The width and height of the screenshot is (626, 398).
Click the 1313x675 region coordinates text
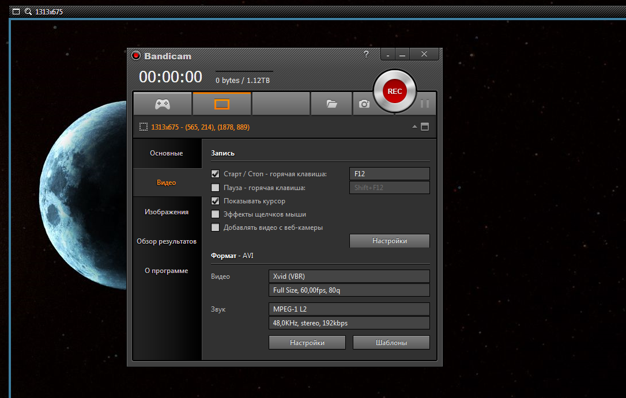(200, 127)
